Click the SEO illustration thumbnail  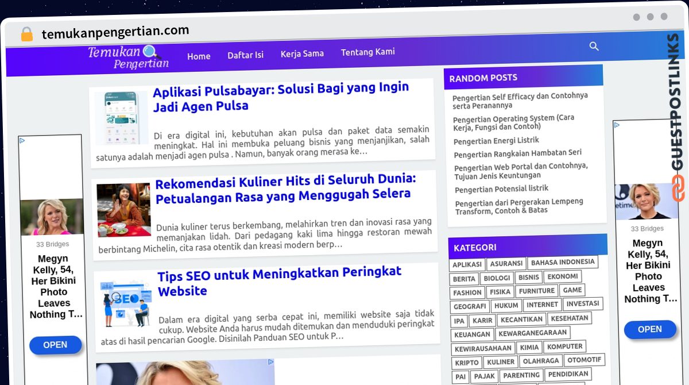[x=126, y=302]
